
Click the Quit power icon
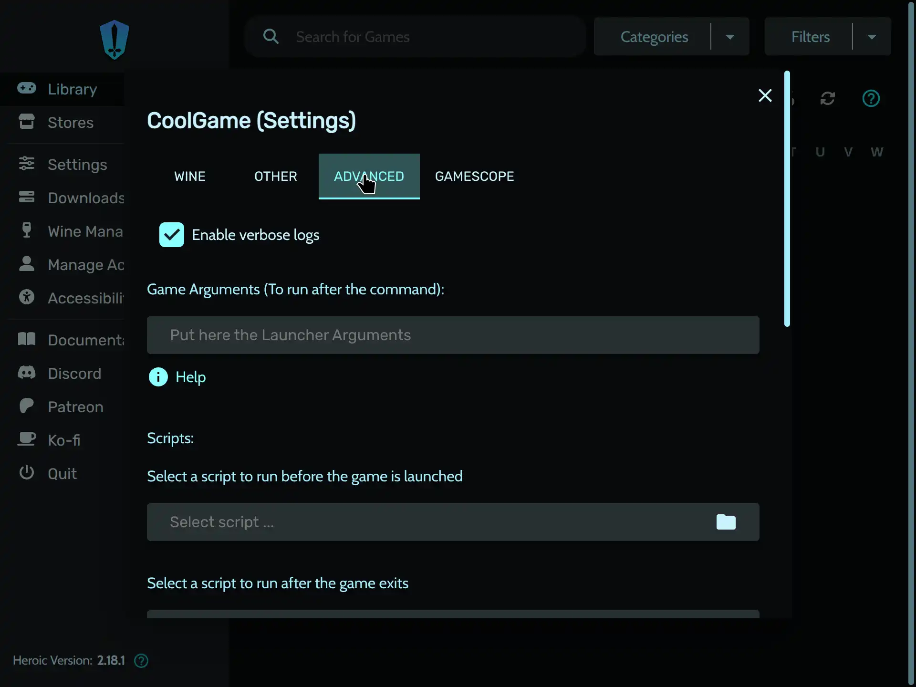tap(27, 473)
